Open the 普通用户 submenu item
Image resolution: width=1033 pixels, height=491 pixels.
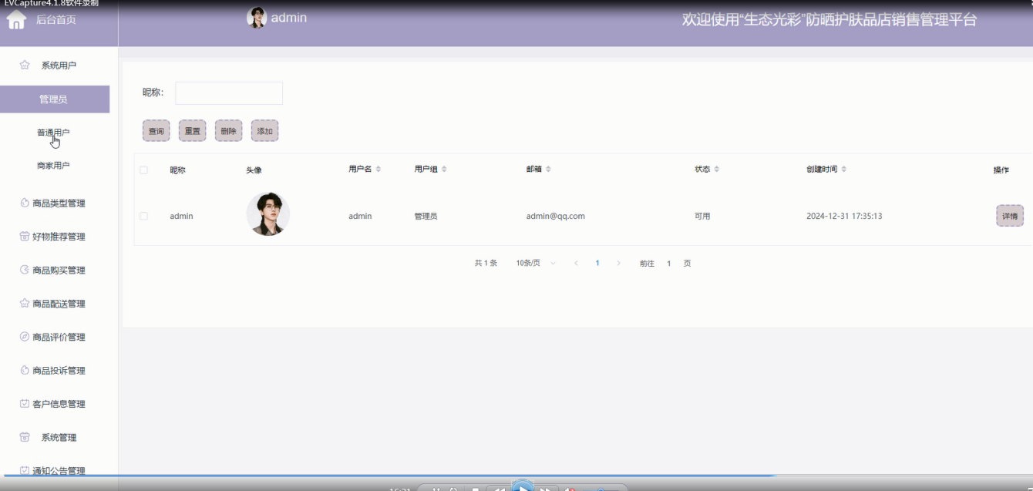pos(53,133)
